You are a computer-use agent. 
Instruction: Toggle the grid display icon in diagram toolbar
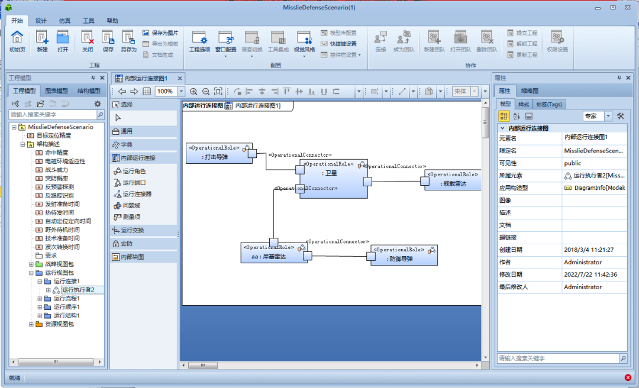(x=147, y=91)
